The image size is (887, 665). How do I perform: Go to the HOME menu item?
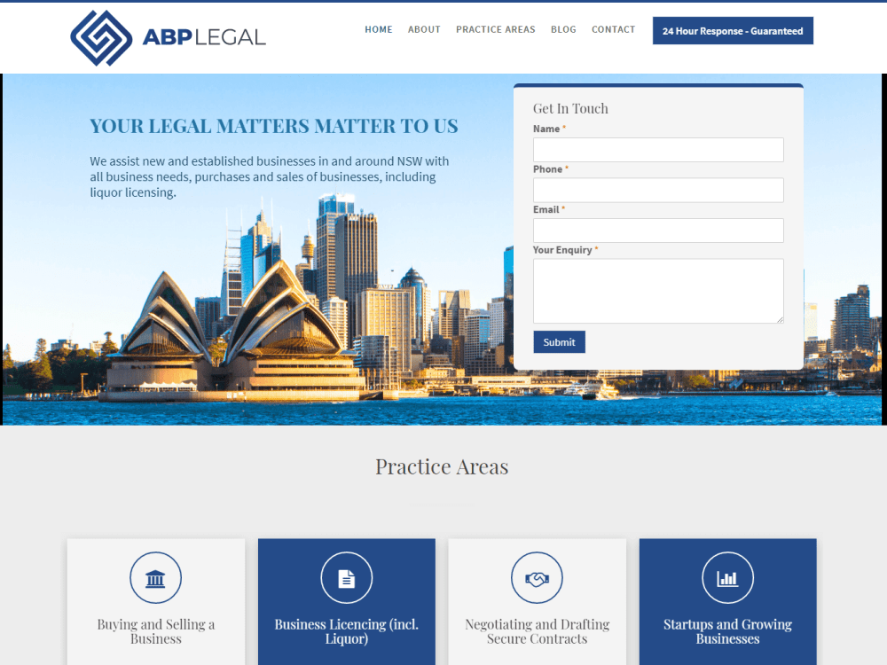point(379,29)
